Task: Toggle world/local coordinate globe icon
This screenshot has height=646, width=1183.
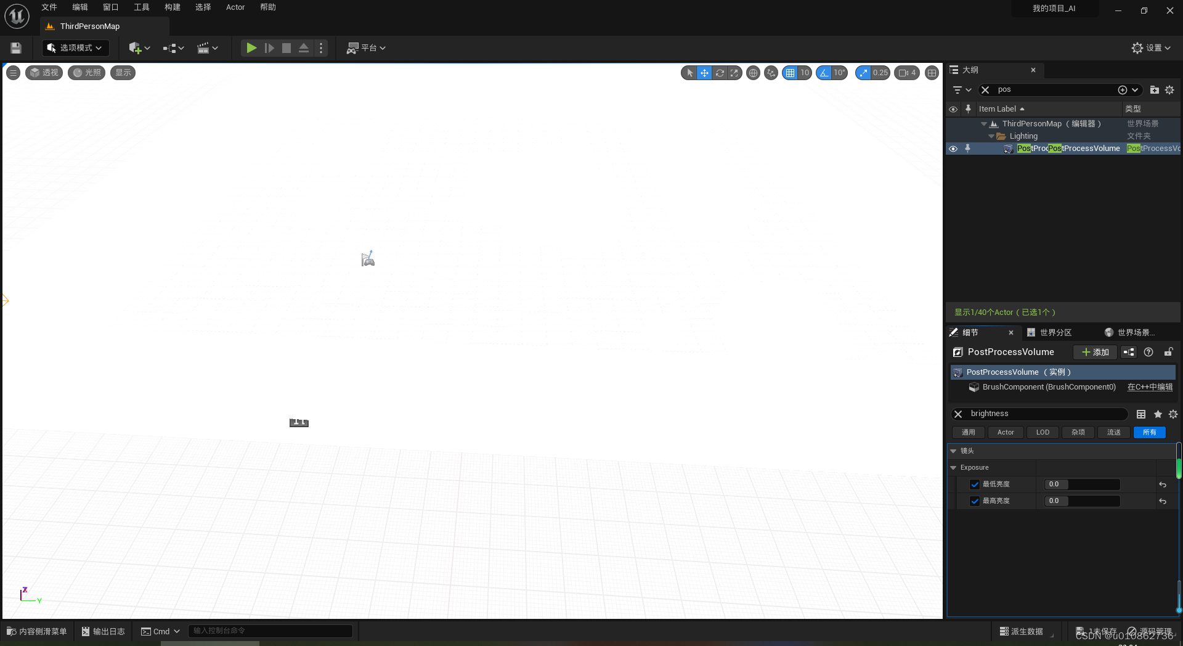Action: point(753,73)
